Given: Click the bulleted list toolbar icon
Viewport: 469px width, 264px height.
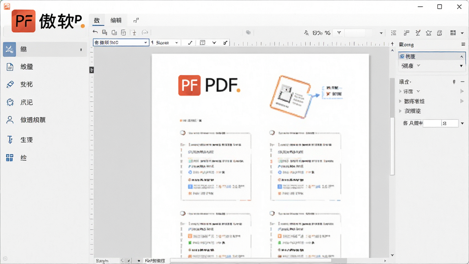Looking at the screenshot, I should [x=393, y=33].
